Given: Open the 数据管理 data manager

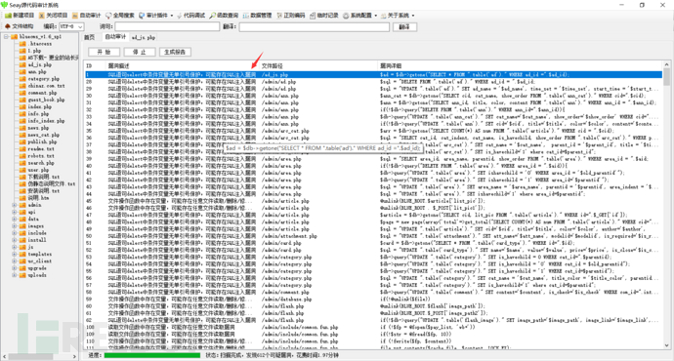Looking at the screenshot, I should tap(258, 16).
